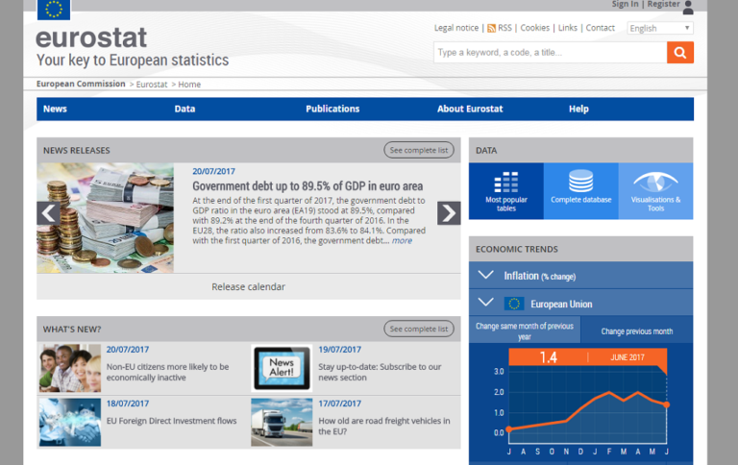Click the group of people thumbnail
738x465 pixels.
[x=69, y=368]
